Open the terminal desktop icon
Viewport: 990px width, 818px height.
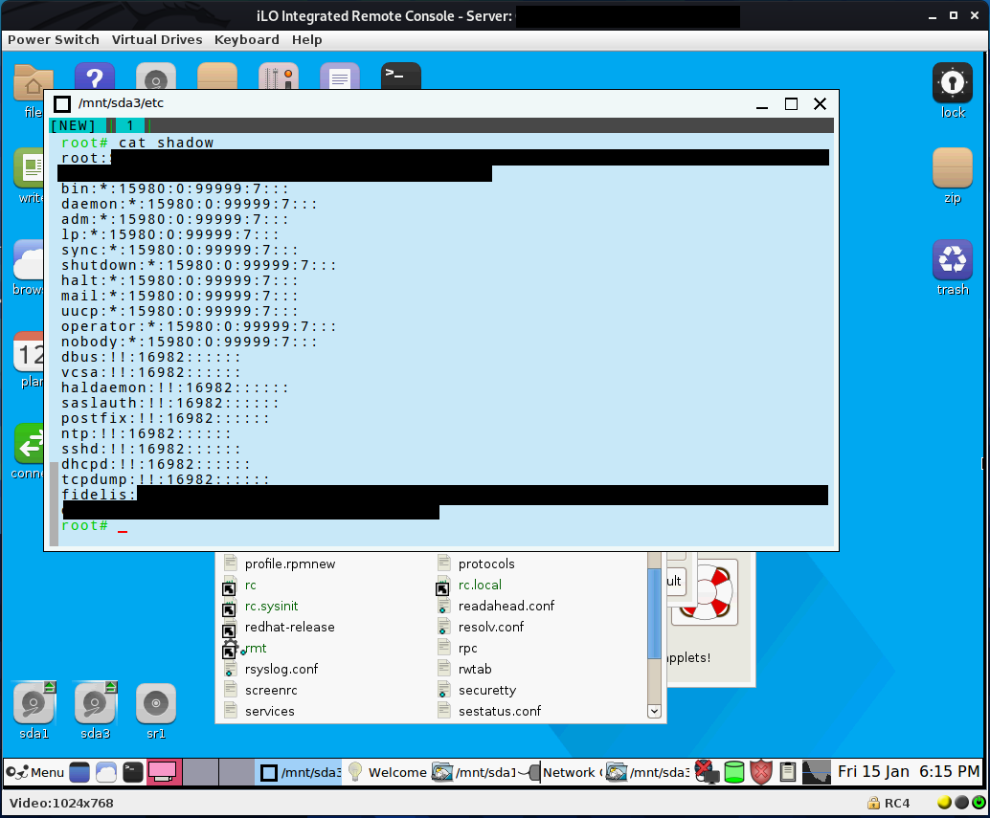[401, 77]
